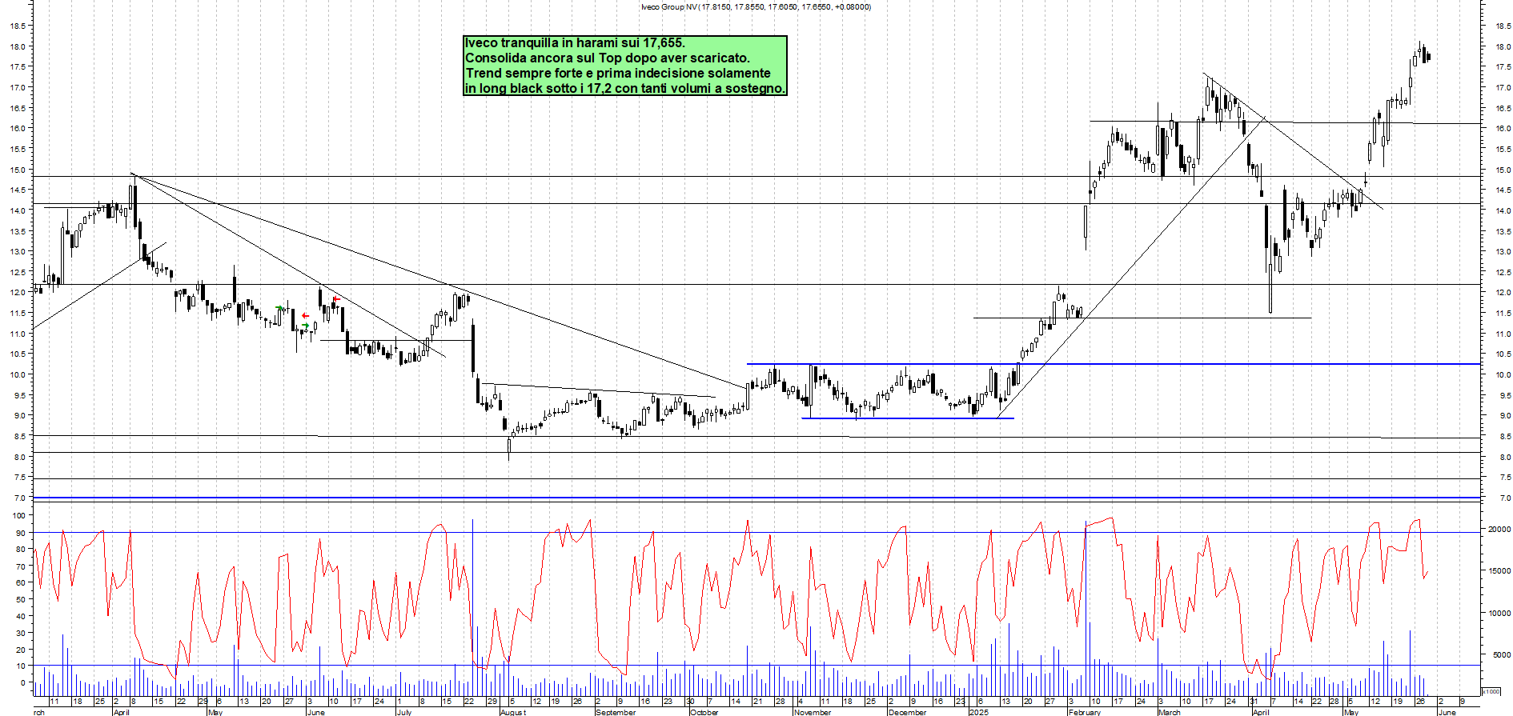The width and height of the screenshot is (1513, 716).
Task: Click the 16.0 label on the right price axis
Action: (1503, 129)
